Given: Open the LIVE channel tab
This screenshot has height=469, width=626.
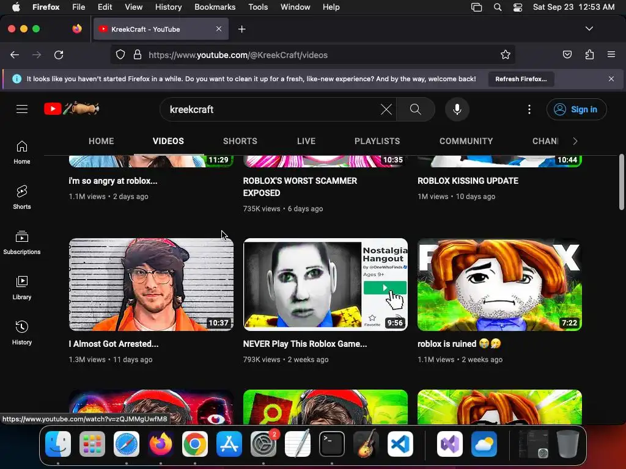Looking at the screenshot, I should point(306,141).
